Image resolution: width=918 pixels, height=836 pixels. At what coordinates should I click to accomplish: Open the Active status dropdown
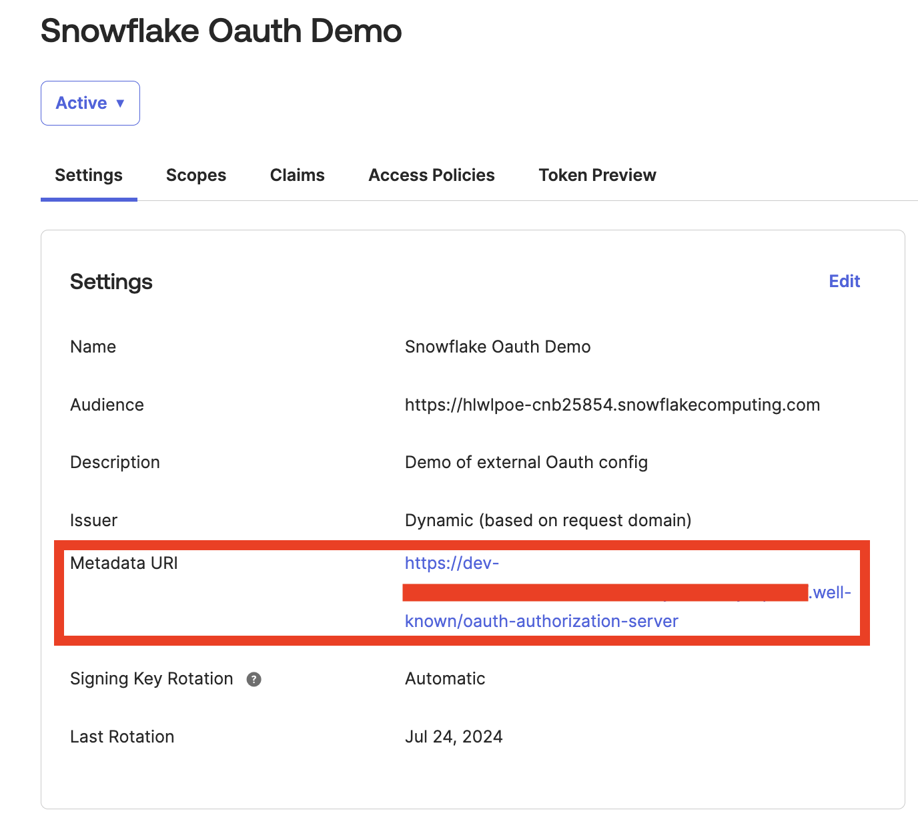pos(90,103)
